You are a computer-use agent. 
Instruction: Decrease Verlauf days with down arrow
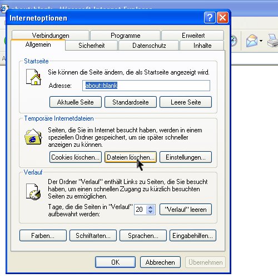pyautogui.click(x=151, y=212)
